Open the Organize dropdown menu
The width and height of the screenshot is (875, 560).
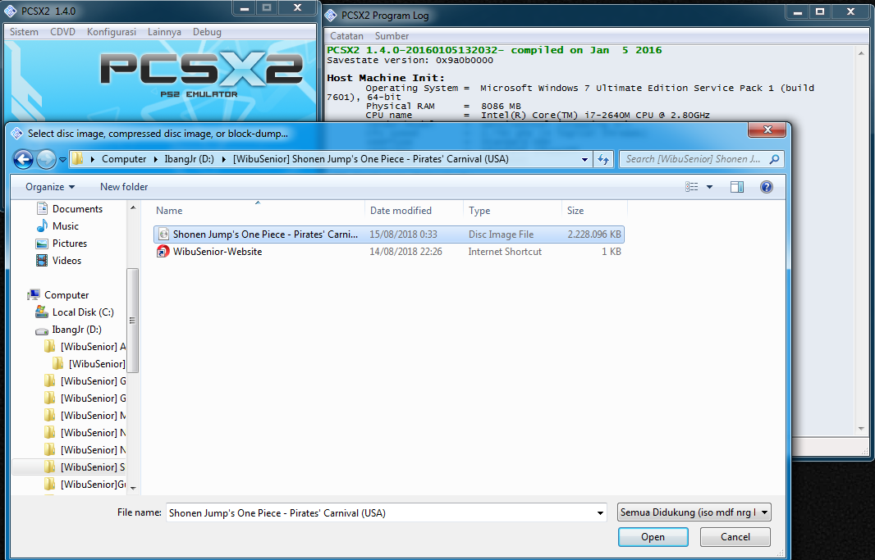click(x=48, y=186)
